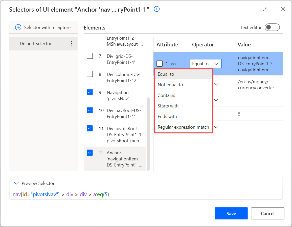Viewport: 292px width, 227px height.
Task: Select the Default Selector entry
Action: (43, 44)
